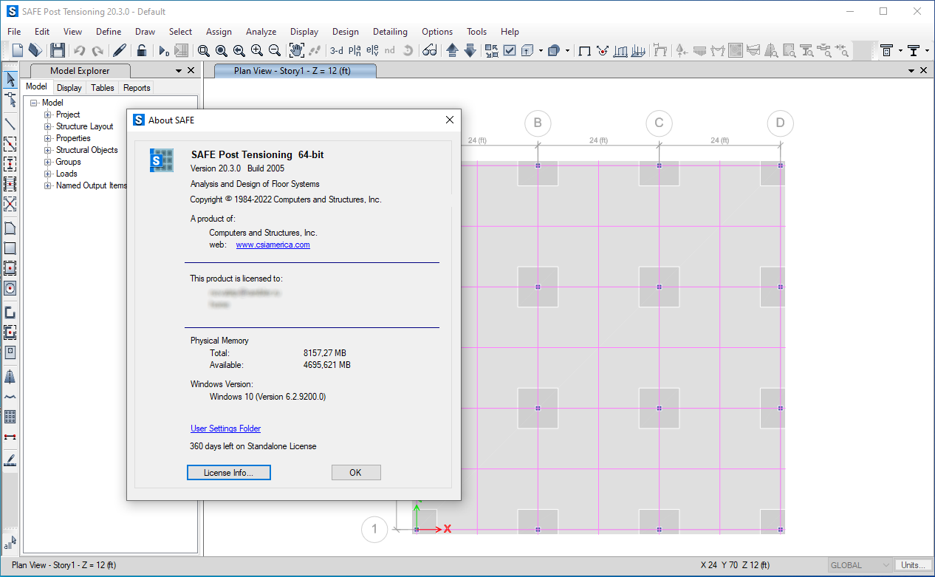Viewport: 935px width, 577px height.
Task: Open the Analyze menu
Action: (x=261, y=32)
